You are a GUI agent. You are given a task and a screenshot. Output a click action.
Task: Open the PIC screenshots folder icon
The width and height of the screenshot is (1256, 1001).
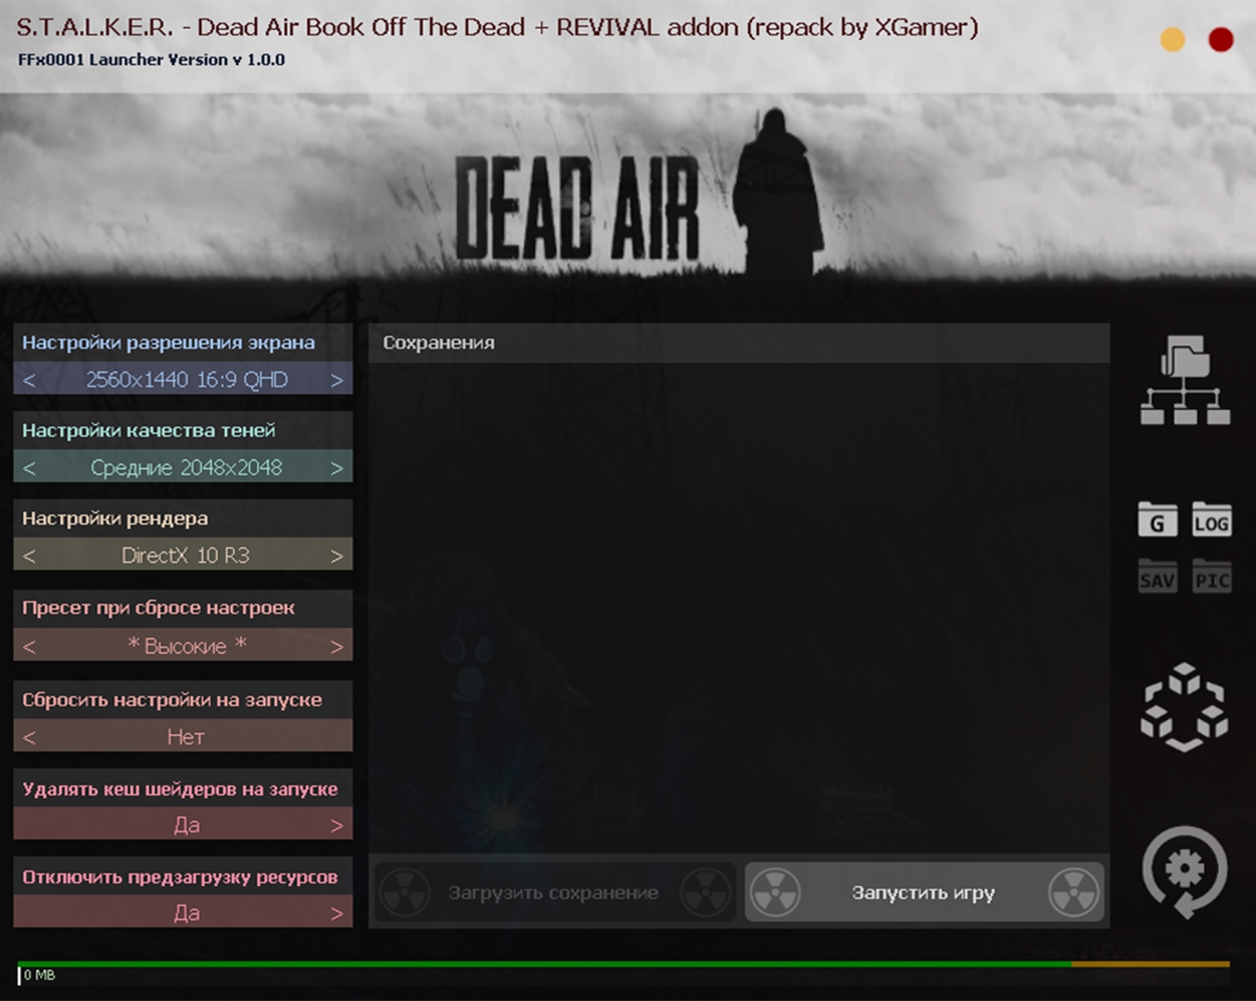1212,577
